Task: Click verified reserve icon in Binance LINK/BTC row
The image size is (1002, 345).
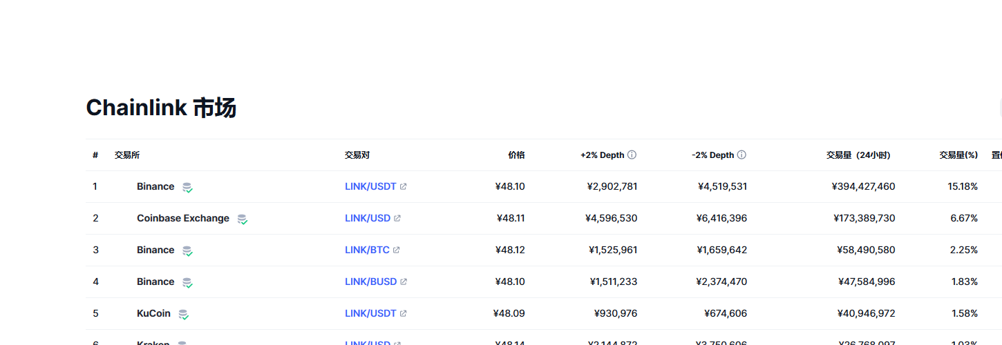Action: tap(187, 250)
